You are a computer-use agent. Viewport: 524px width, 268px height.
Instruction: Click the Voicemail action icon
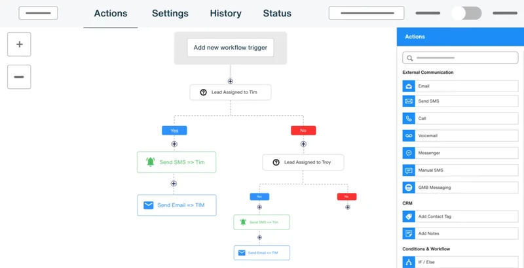point(409,135)
